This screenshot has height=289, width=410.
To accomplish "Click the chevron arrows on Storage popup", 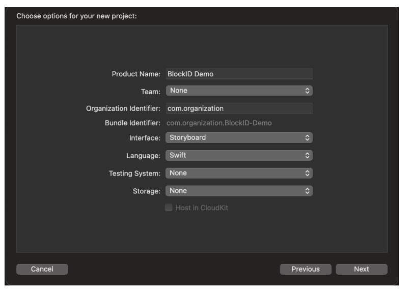I will pos(307,191).
